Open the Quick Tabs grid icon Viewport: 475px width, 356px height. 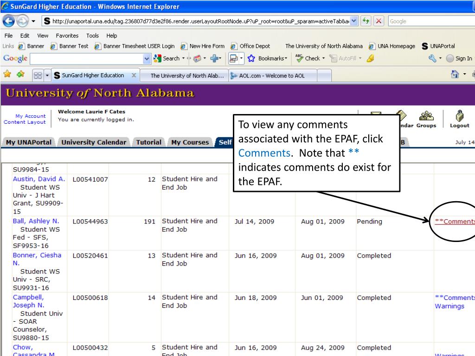pos(38,76)
